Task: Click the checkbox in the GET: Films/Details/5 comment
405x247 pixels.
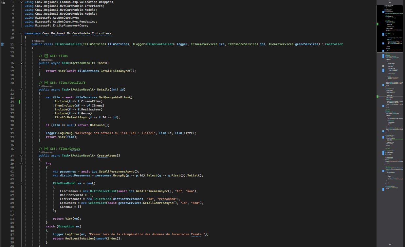Action: tap(46, 82)
